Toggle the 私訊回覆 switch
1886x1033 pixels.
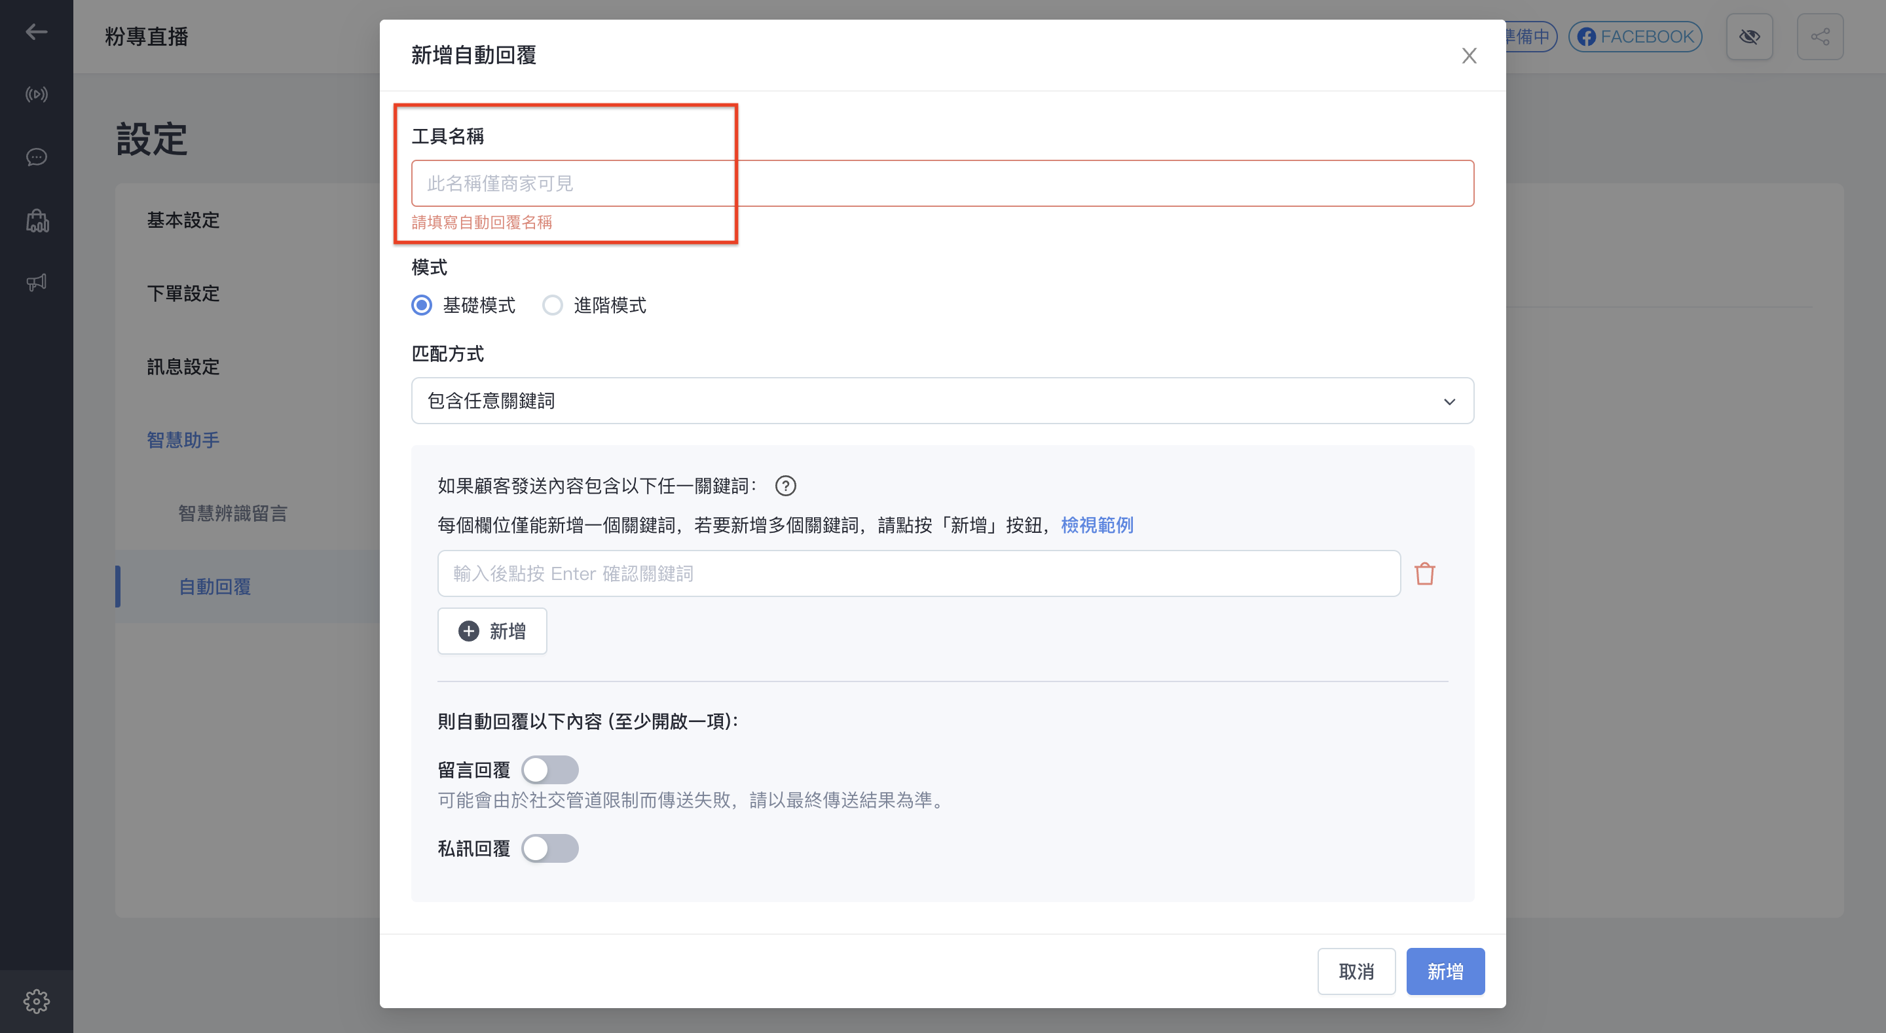coord(550,848)
